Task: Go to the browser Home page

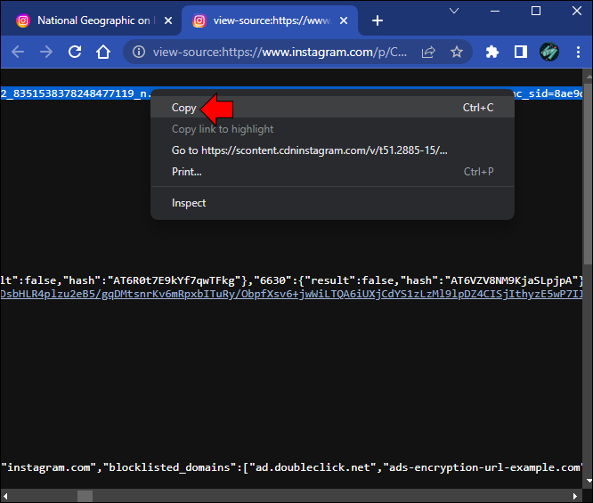Action: (x=103, y=52)
